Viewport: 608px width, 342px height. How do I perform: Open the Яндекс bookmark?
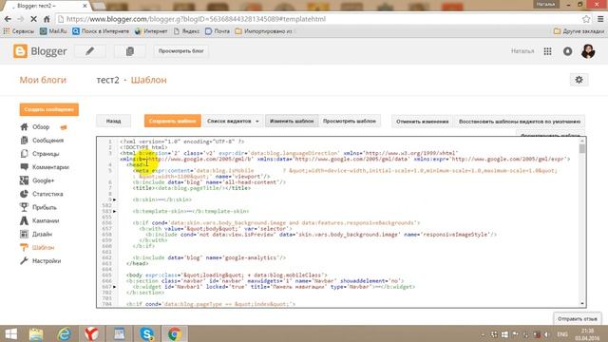pyautogui.click(x=186, y=31)
